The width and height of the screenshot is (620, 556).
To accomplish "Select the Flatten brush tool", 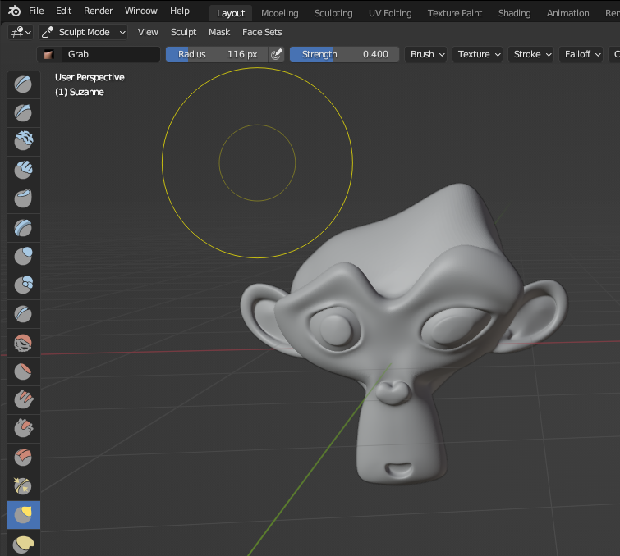I will coord(23,371).
